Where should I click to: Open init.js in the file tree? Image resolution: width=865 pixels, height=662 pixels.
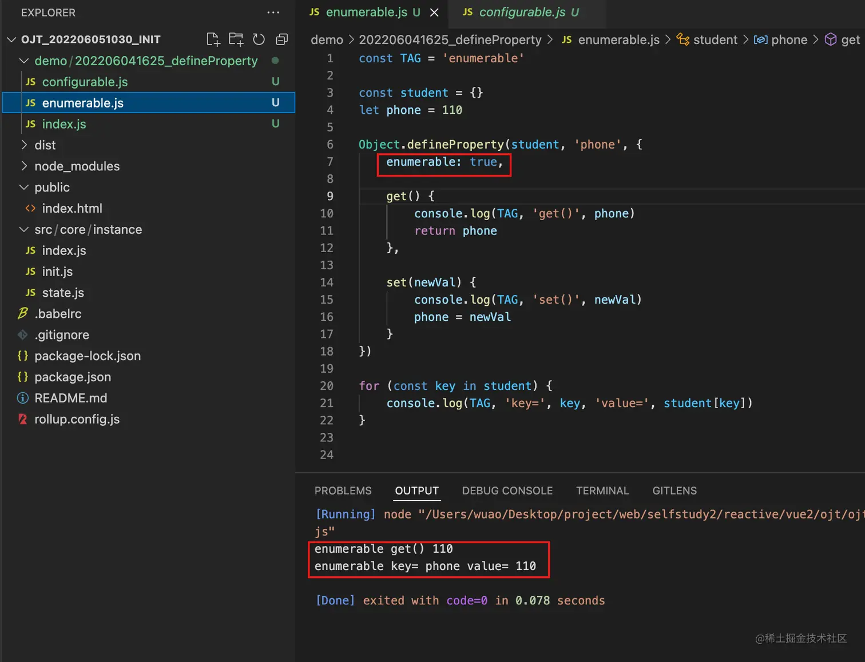149,272
